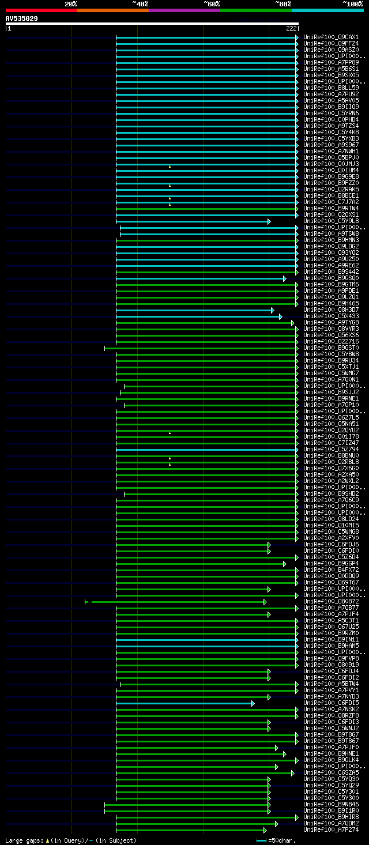Open hit UniRef100_O80872
The image size is (369, 845).
point(331,601)
